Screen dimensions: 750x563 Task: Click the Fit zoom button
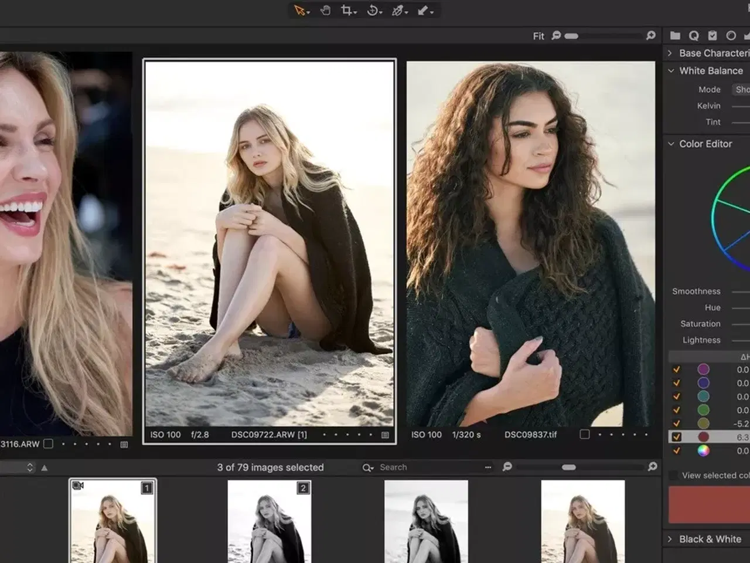pyautogui.click(x=538, y=36)
